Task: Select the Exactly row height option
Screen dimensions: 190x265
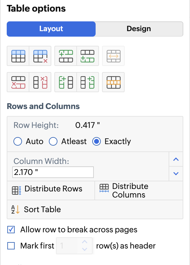Action: point(97,141)
